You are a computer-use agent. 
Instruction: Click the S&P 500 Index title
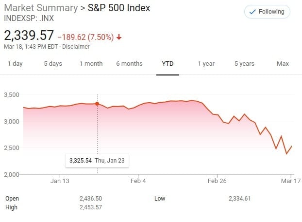coord(119,8)
